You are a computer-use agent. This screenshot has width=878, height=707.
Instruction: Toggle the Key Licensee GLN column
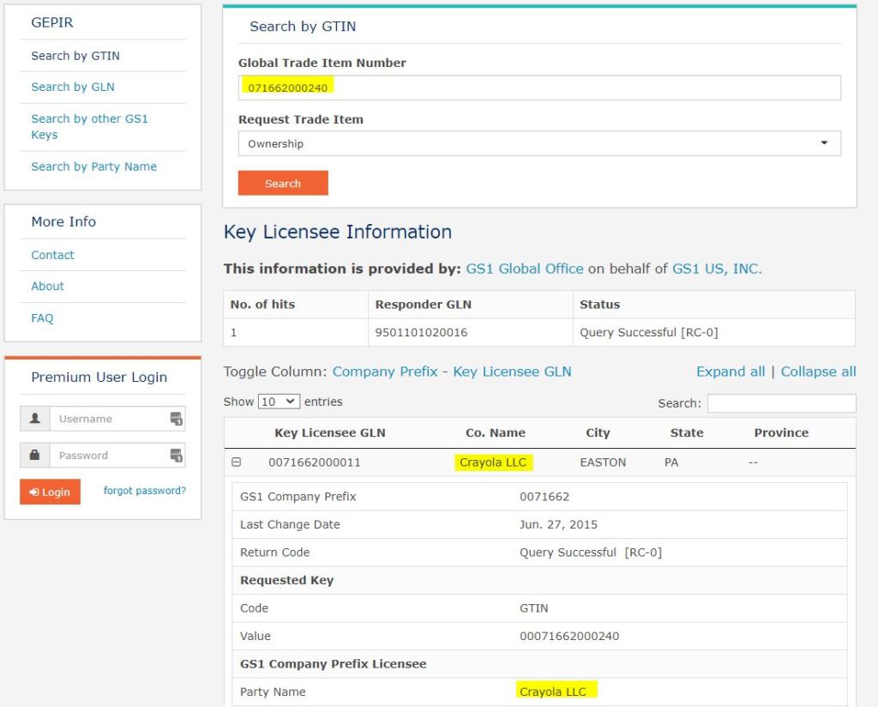click(x=513, y=372)
